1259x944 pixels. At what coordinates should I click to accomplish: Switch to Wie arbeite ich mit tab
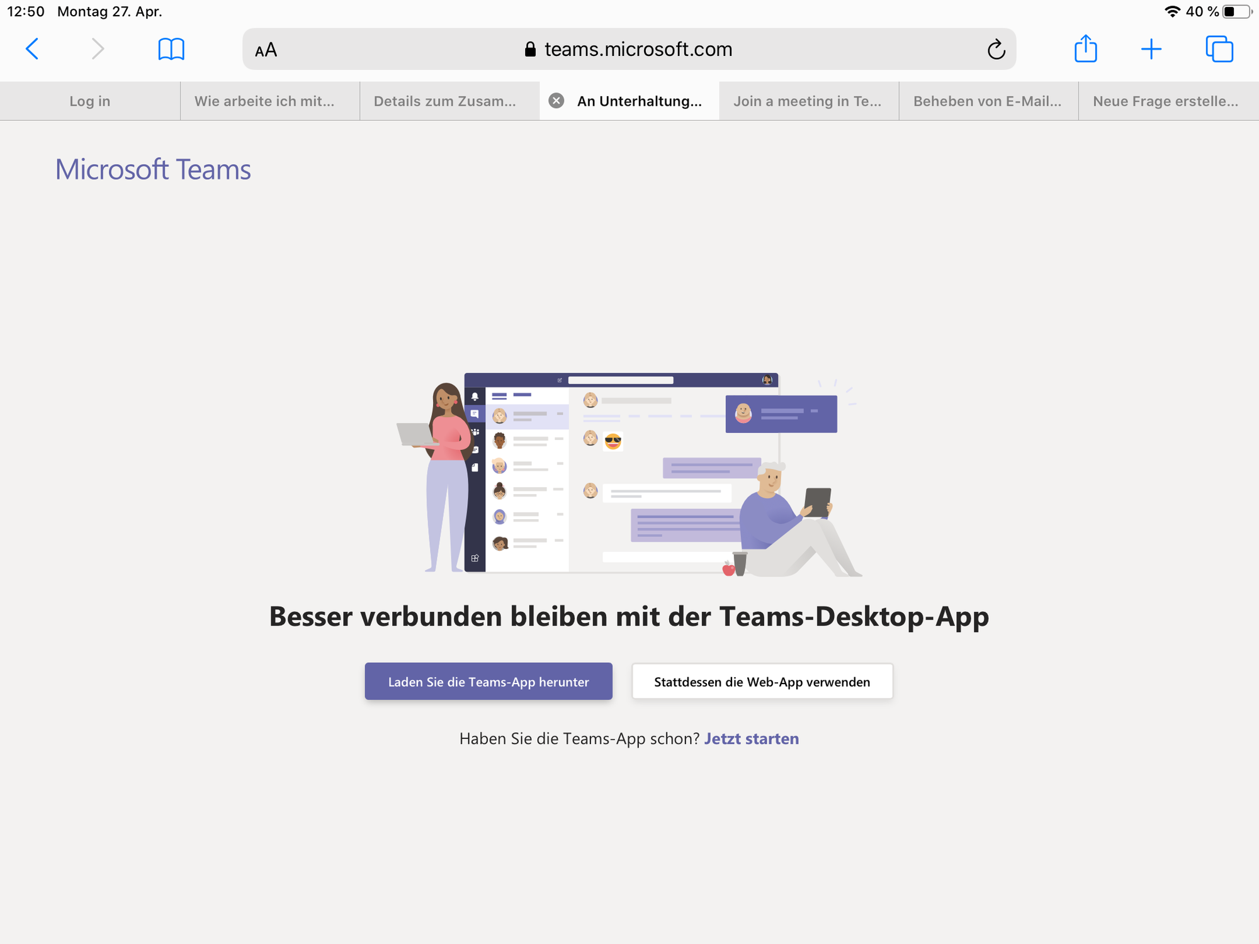point(270,101)
